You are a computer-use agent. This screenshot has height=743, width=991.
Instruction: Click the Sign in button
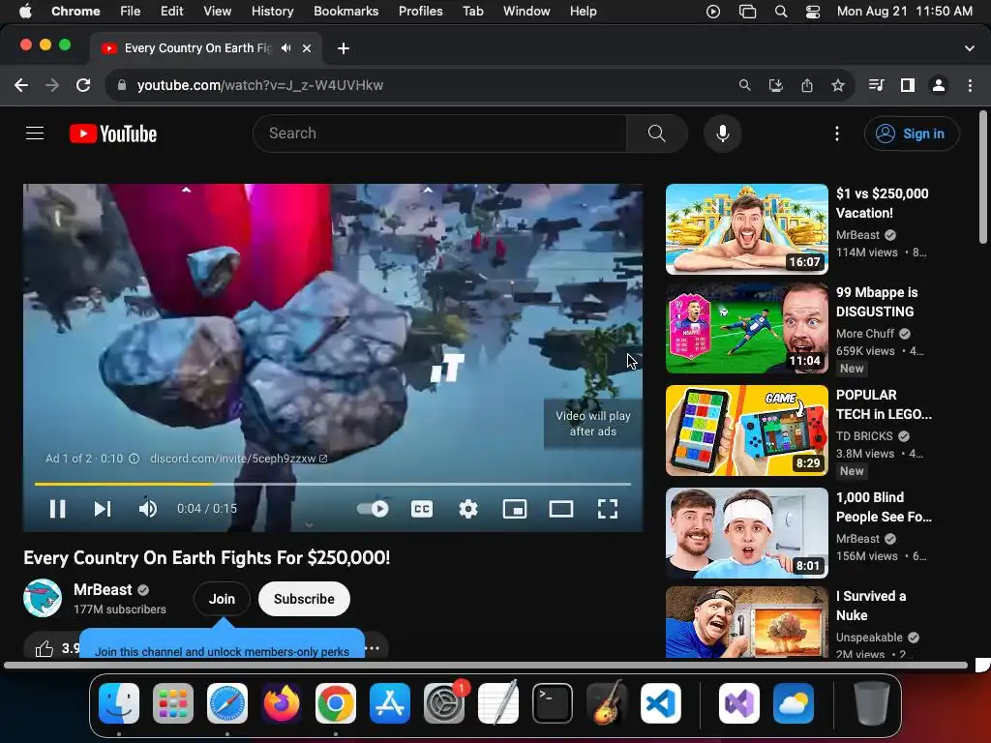click(912, 134)
